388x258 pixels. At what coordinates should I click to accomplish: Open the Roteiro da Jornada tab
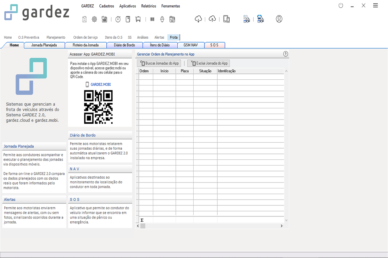click(x=86, y=45)
